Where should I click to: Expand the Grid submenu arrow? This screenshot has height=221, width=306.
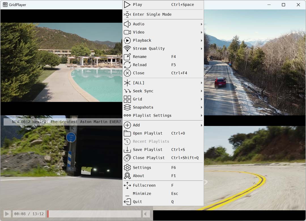pos(201,99)
